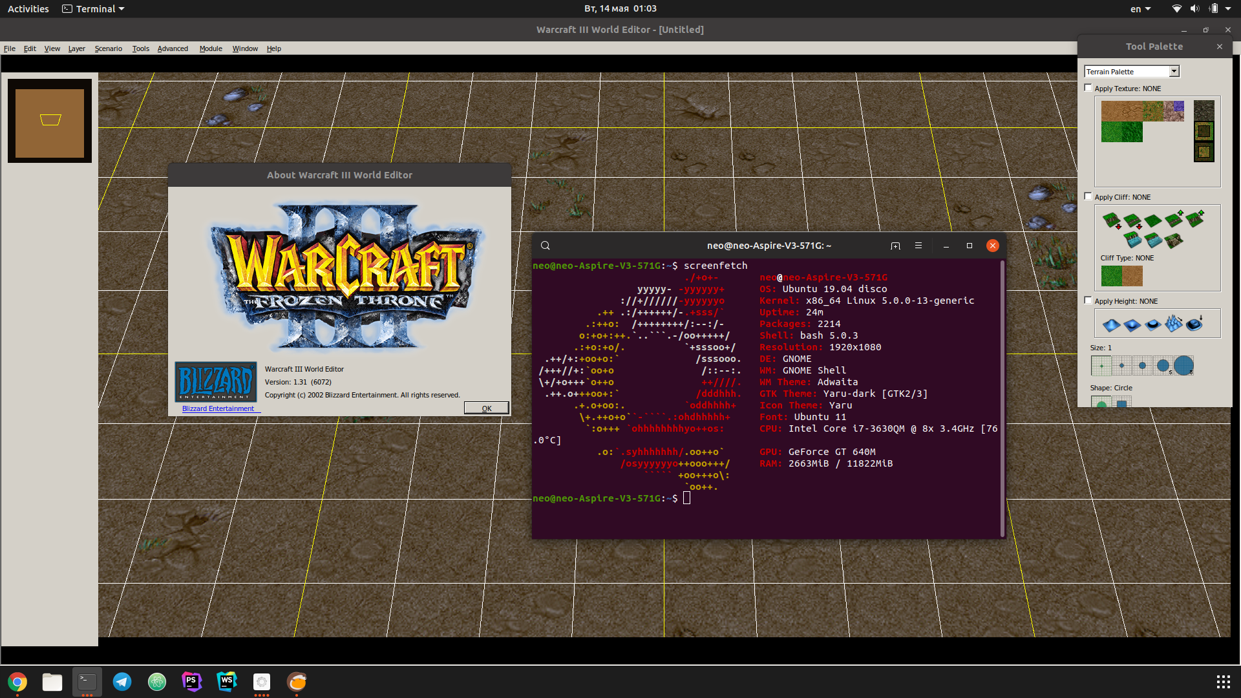This screenshot has height=698, width=1241.
Task: Enable the Apply Cliff checkbox
Action: (x=1088, y=196)
